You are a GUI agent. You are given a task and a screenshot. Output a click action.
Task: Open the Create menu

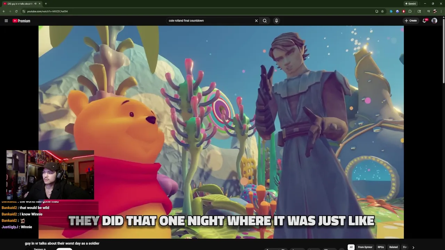click(411, 21)
